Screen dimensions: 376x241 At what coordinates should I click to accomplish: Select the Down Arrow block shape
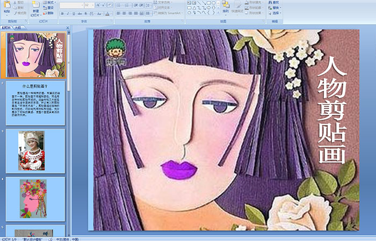point(213,8)
